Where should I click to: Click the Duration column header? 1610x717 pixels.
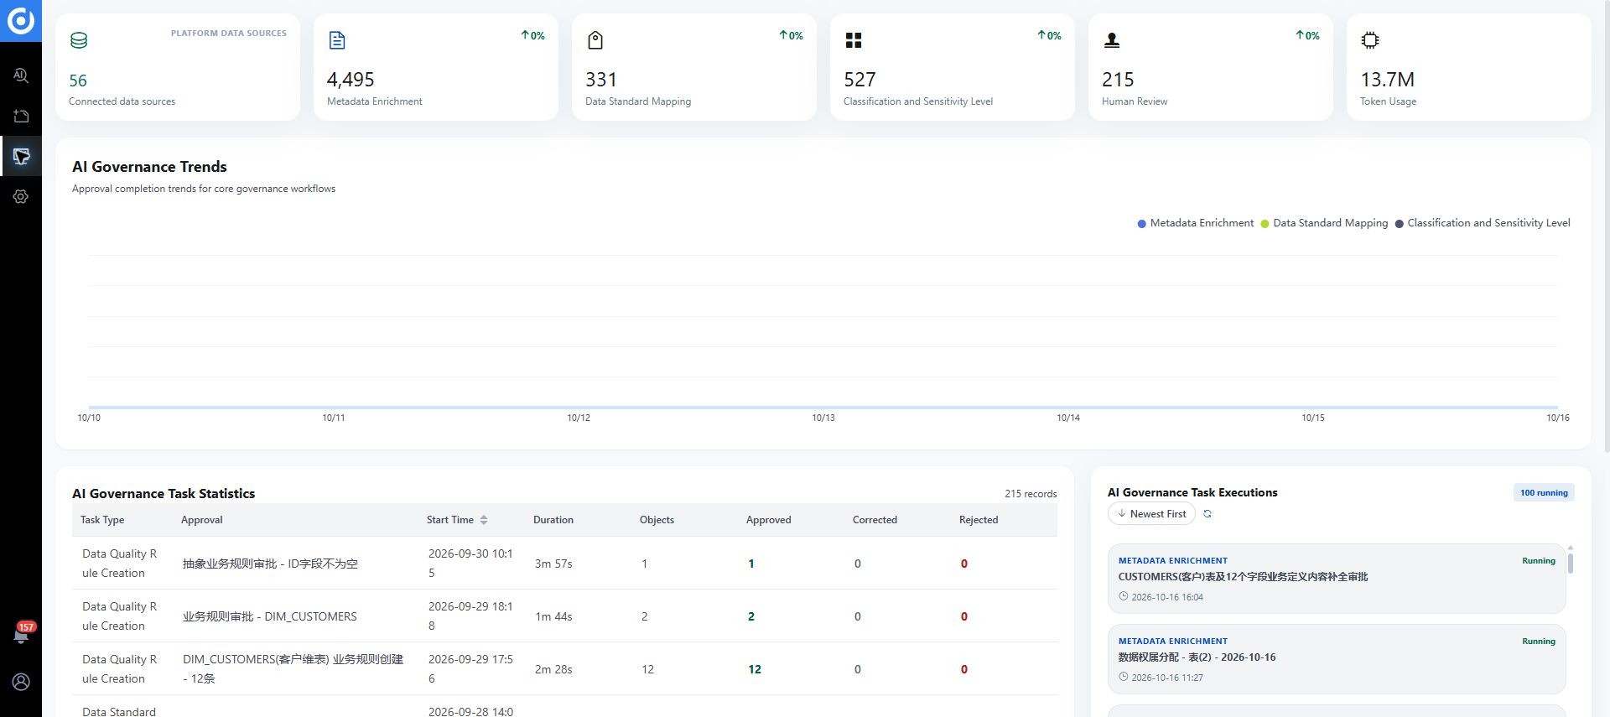click(553, 520)
